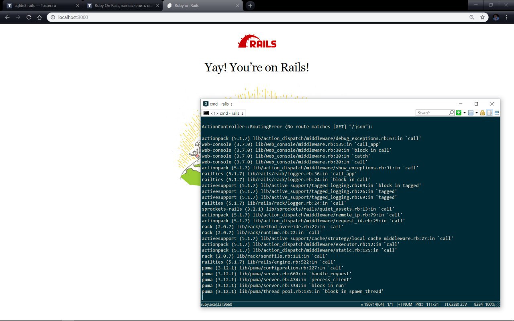Image resolution: width=514 pixels, height=321 pixels.
Task: Click the web_console middleware.rb:135 line
Action: tap(292, 144)
